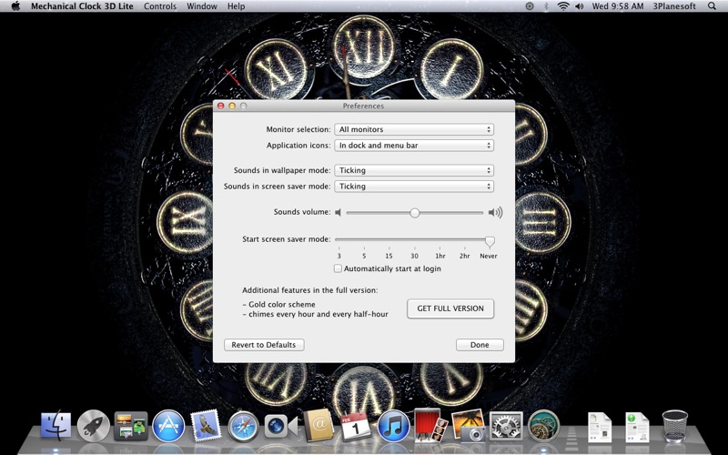Enable Automatically start at login checkbox

coord(338,268)
